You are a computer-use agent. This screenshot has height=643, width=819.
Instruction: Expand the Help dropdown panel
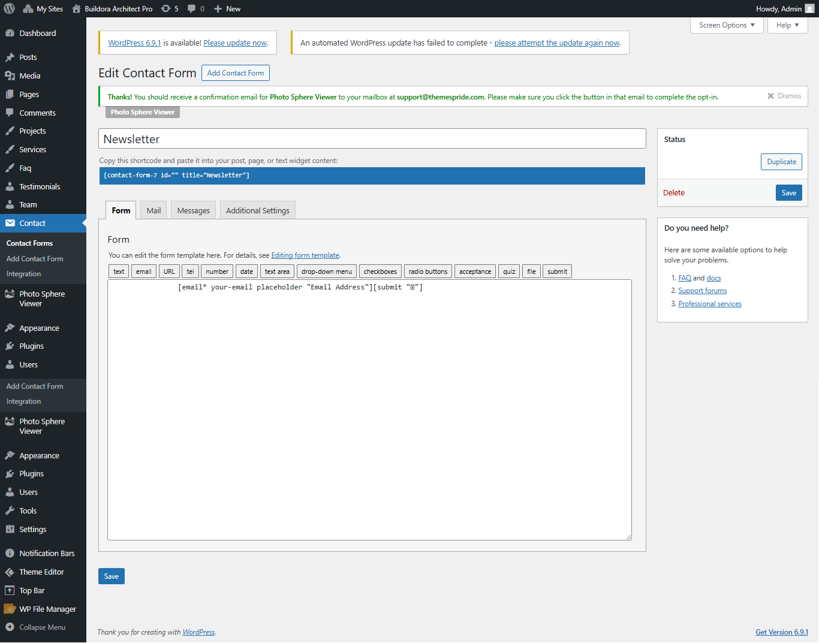click(787, 25)
